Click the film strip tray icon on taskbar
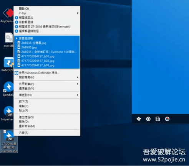 coord(158,119)
